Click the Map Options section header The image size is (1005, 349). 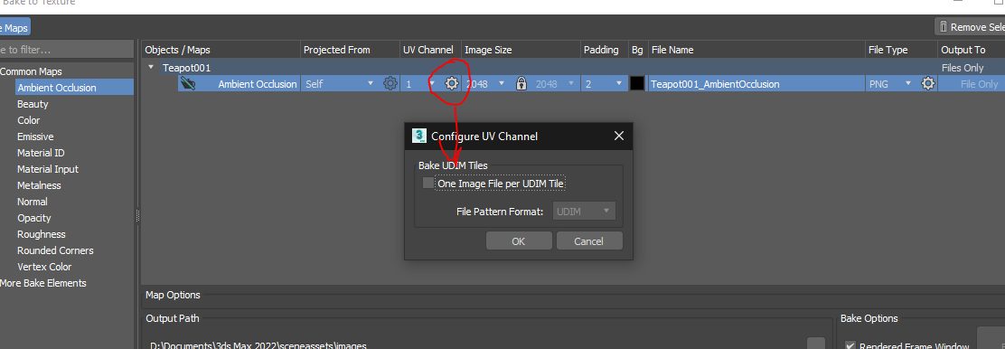pyautogui.click(x=173, y=295)
